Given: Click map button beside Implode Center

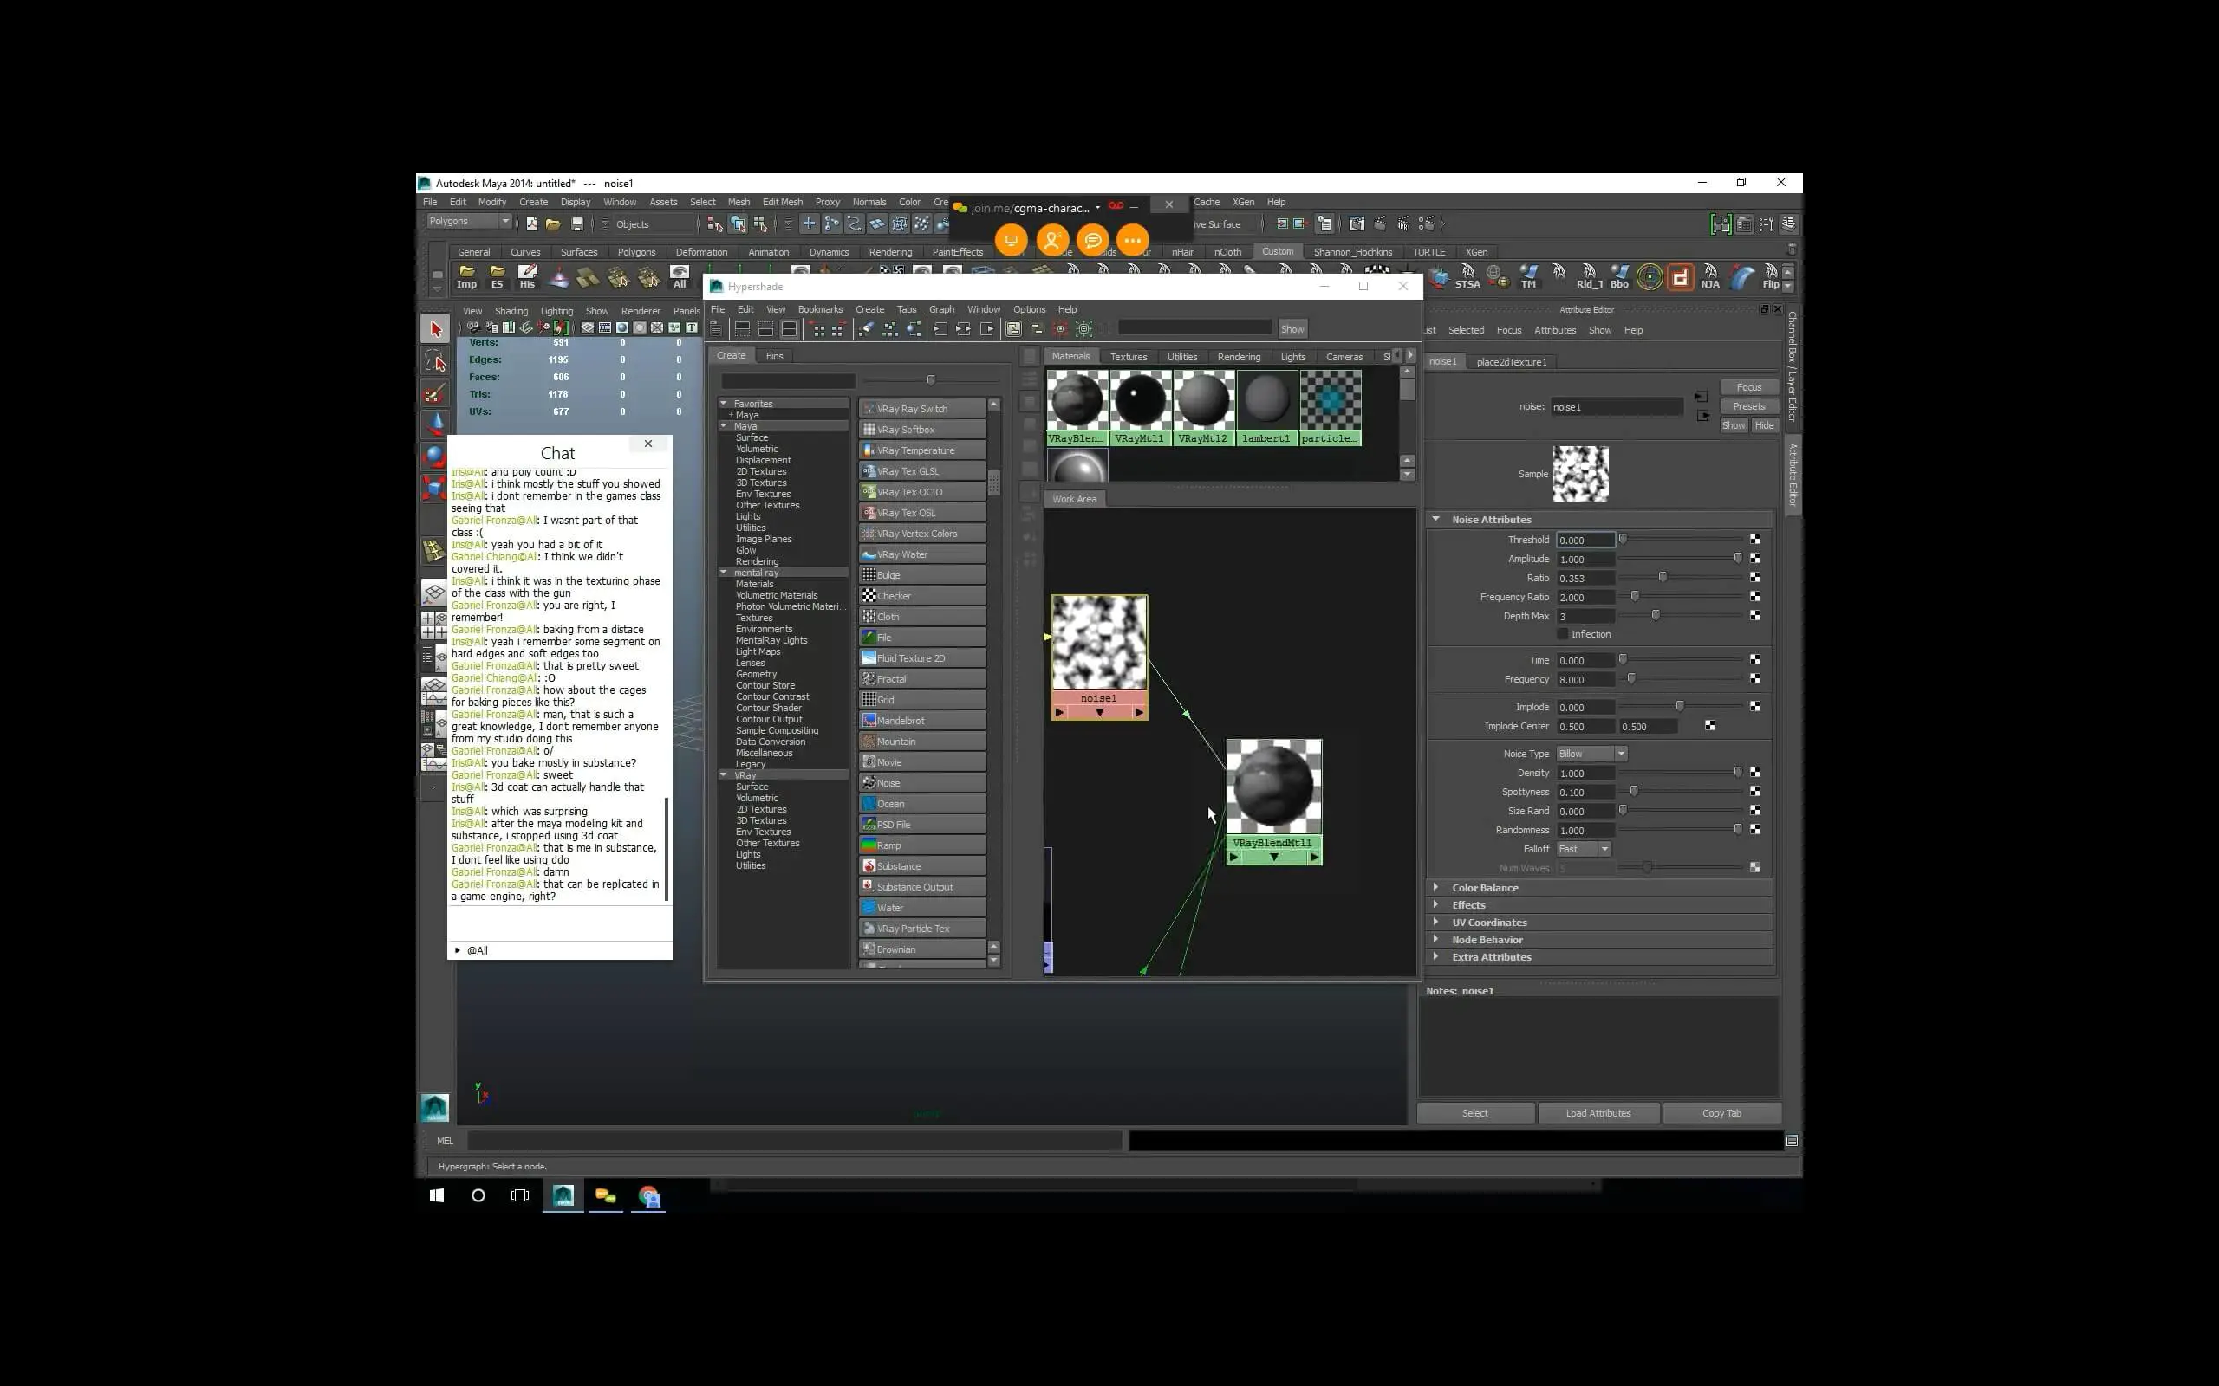Looking at the screenshot, I should pyautogui.click(x=1710, y=726).
